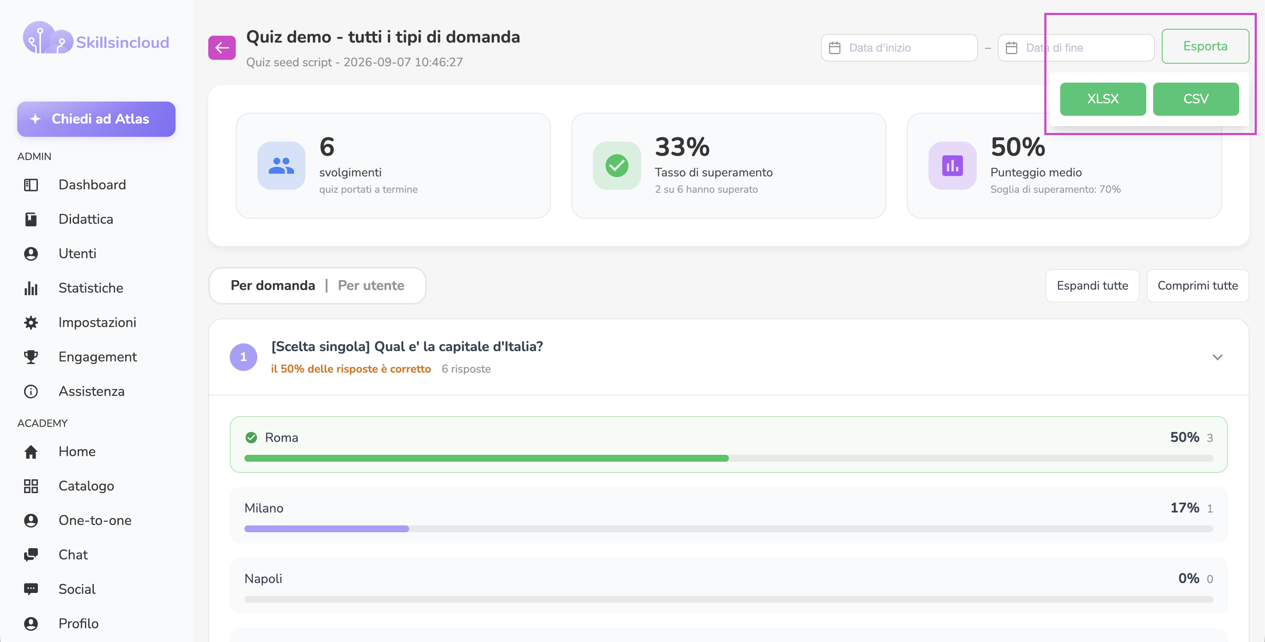
Task: Click the green checkmark pass rate icon
Action: coord(617,166)
